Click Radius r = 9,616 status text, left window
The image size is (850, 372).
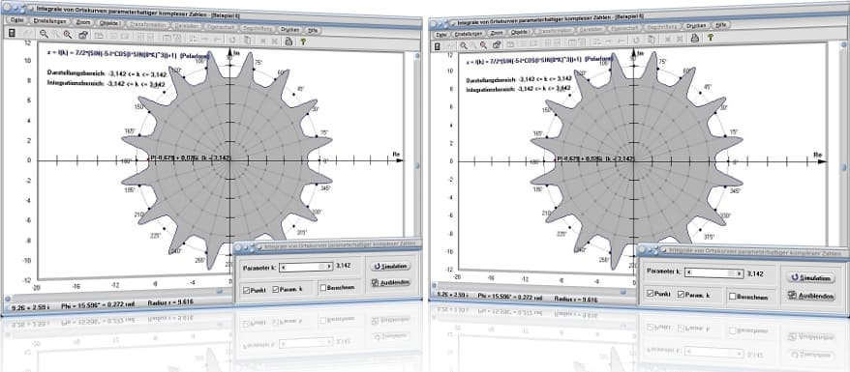(x=170, y=303)
